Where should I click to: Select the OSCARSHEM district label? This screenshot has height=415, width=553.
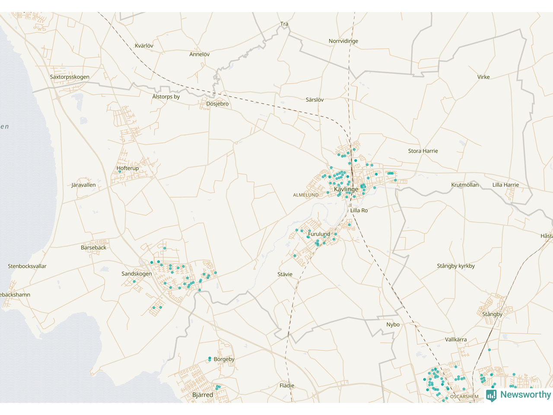(464, 396)
